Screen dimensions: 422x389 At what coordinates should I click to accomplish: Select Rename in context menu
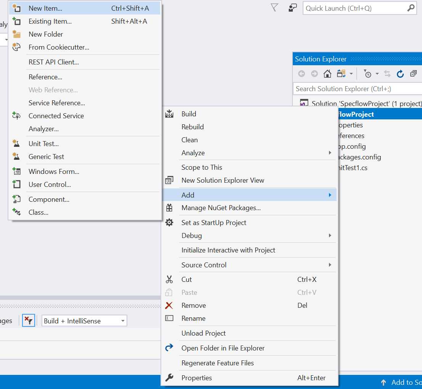(x=249, y=318)
